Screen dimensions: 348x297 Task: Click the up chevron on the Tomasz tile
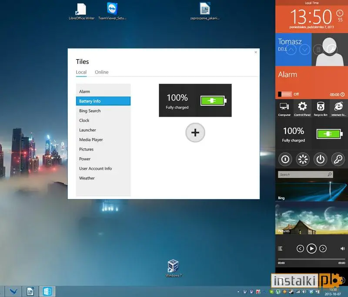click(291, 50)
